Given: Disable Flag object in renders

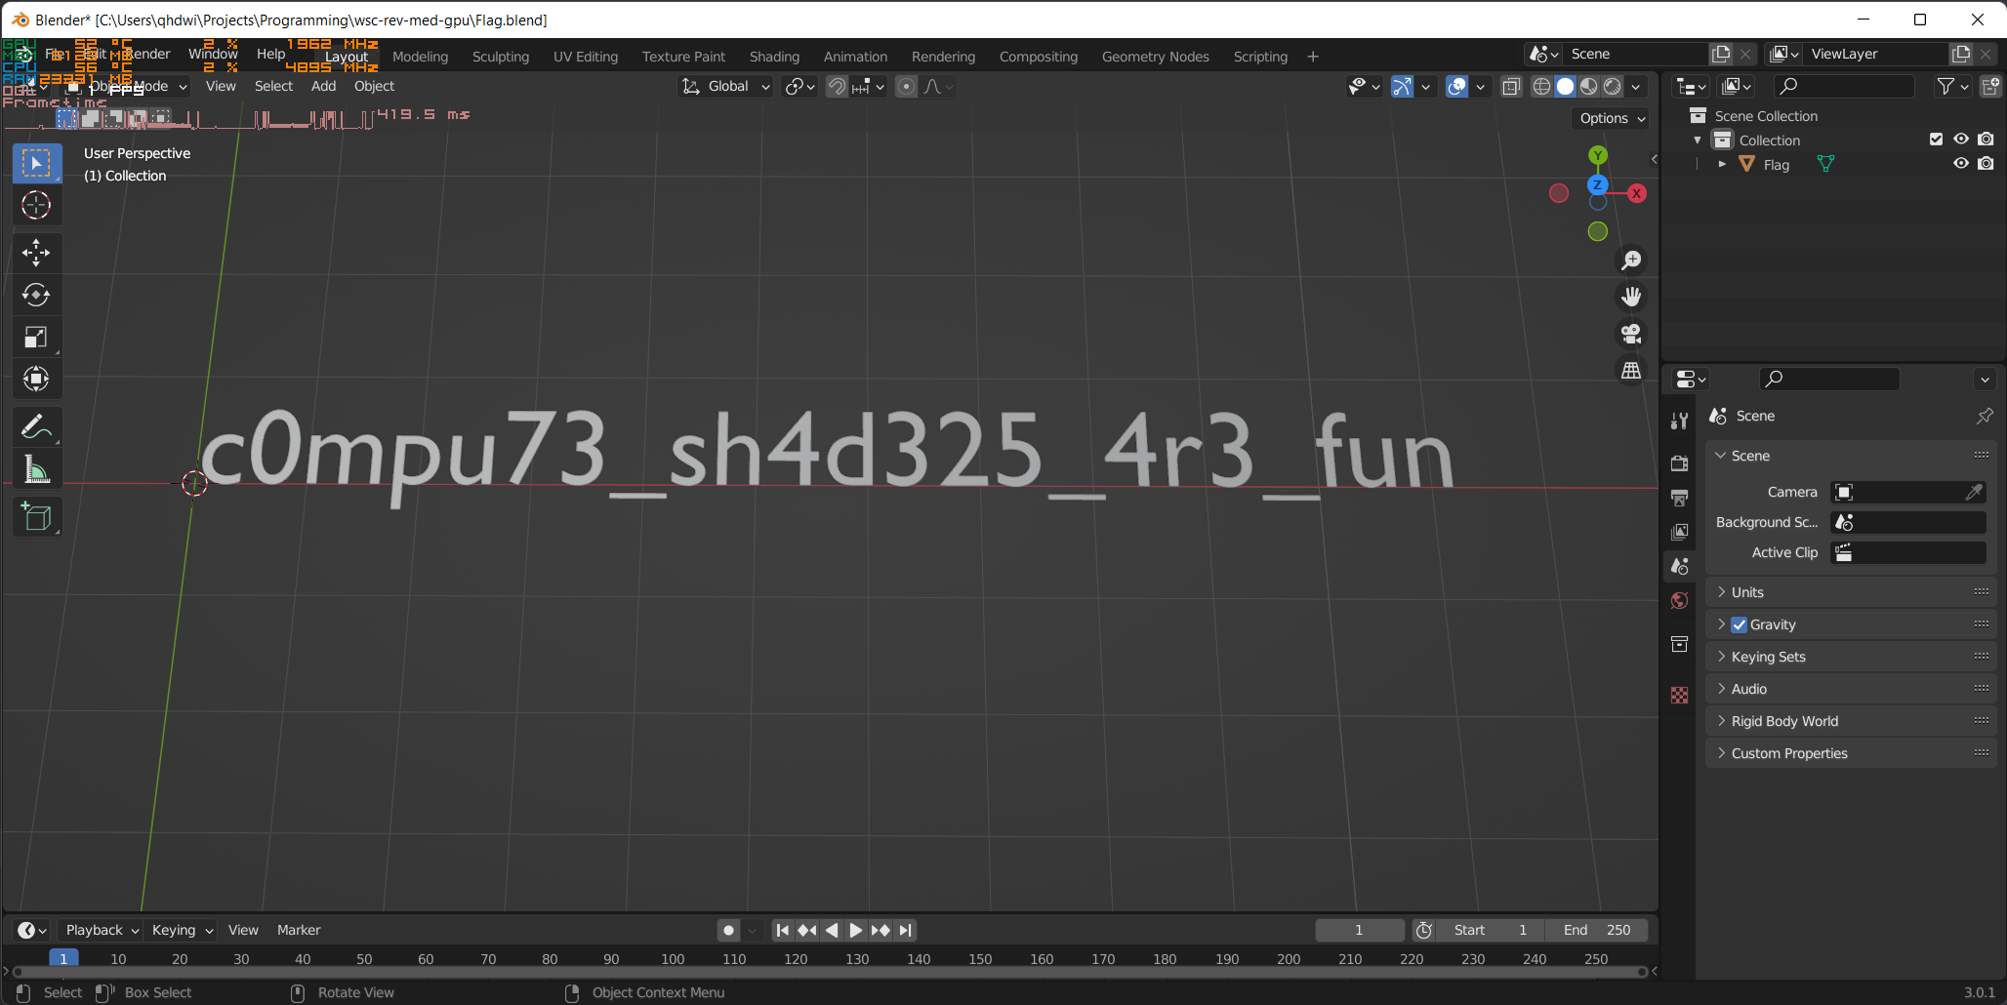Looking at the screenshot, I should click(1986, 164).
